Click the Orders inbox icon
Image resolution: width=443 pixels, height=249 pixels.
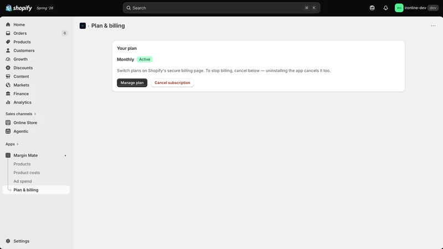(x=8, y=33)
